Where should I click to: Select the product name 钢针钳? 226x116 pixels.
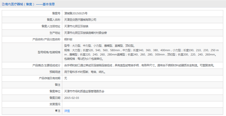68,39
